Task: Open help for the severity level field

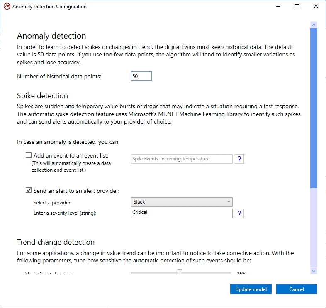Action: [239, 213]
